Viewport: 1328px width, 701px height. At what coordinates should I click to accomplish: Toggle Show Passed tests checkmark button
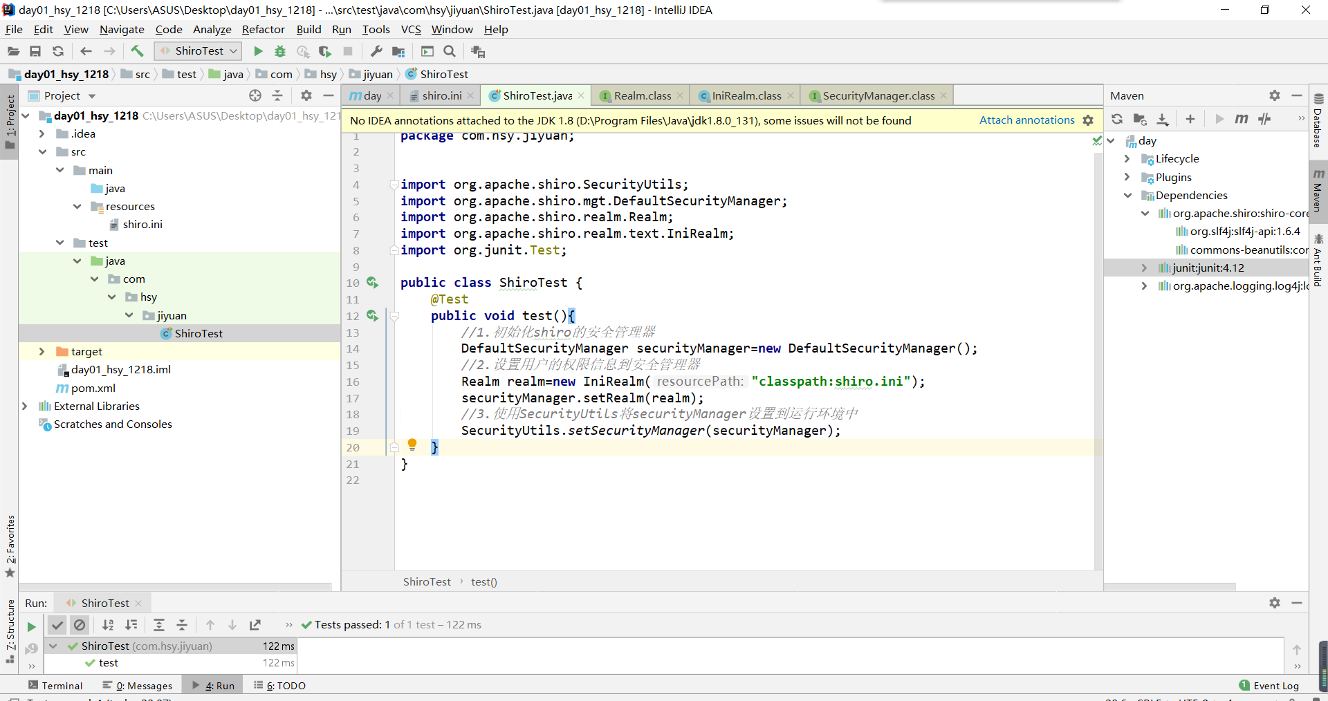(x=57, y=625)
